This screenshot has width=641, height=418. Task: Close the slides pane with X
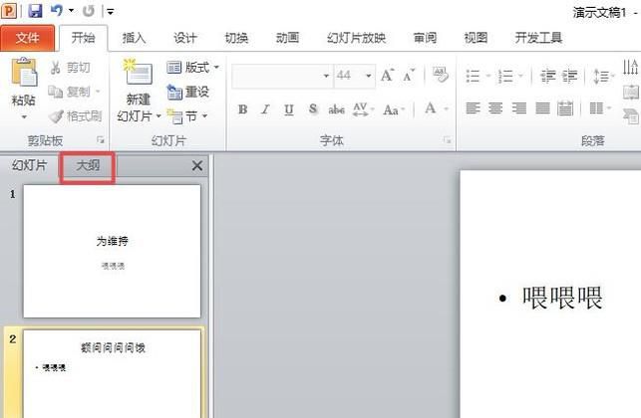click(197, 166)
